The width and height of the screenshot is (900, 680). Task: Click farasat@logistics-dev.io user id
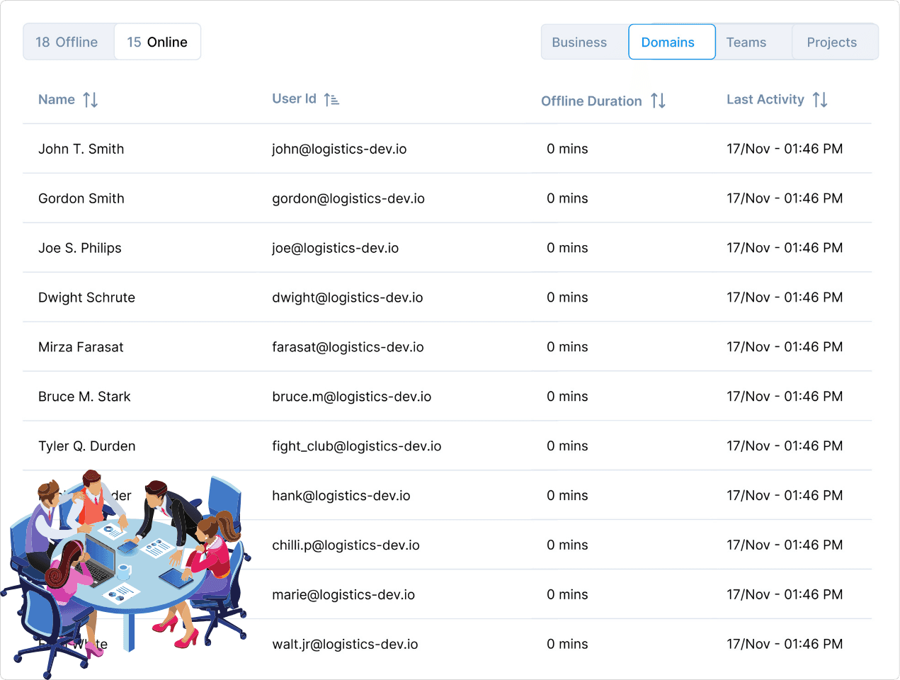pos(348,347)
